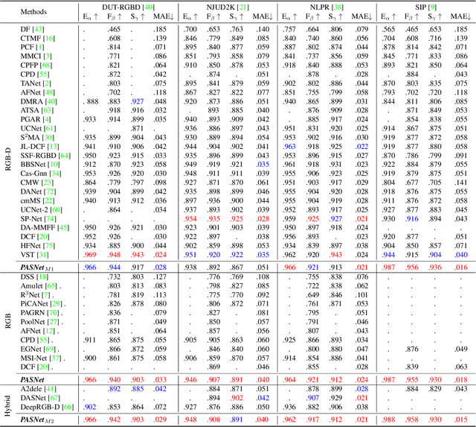Click the CPFP reference 68
Screen dimensions: 476x427
47,66
